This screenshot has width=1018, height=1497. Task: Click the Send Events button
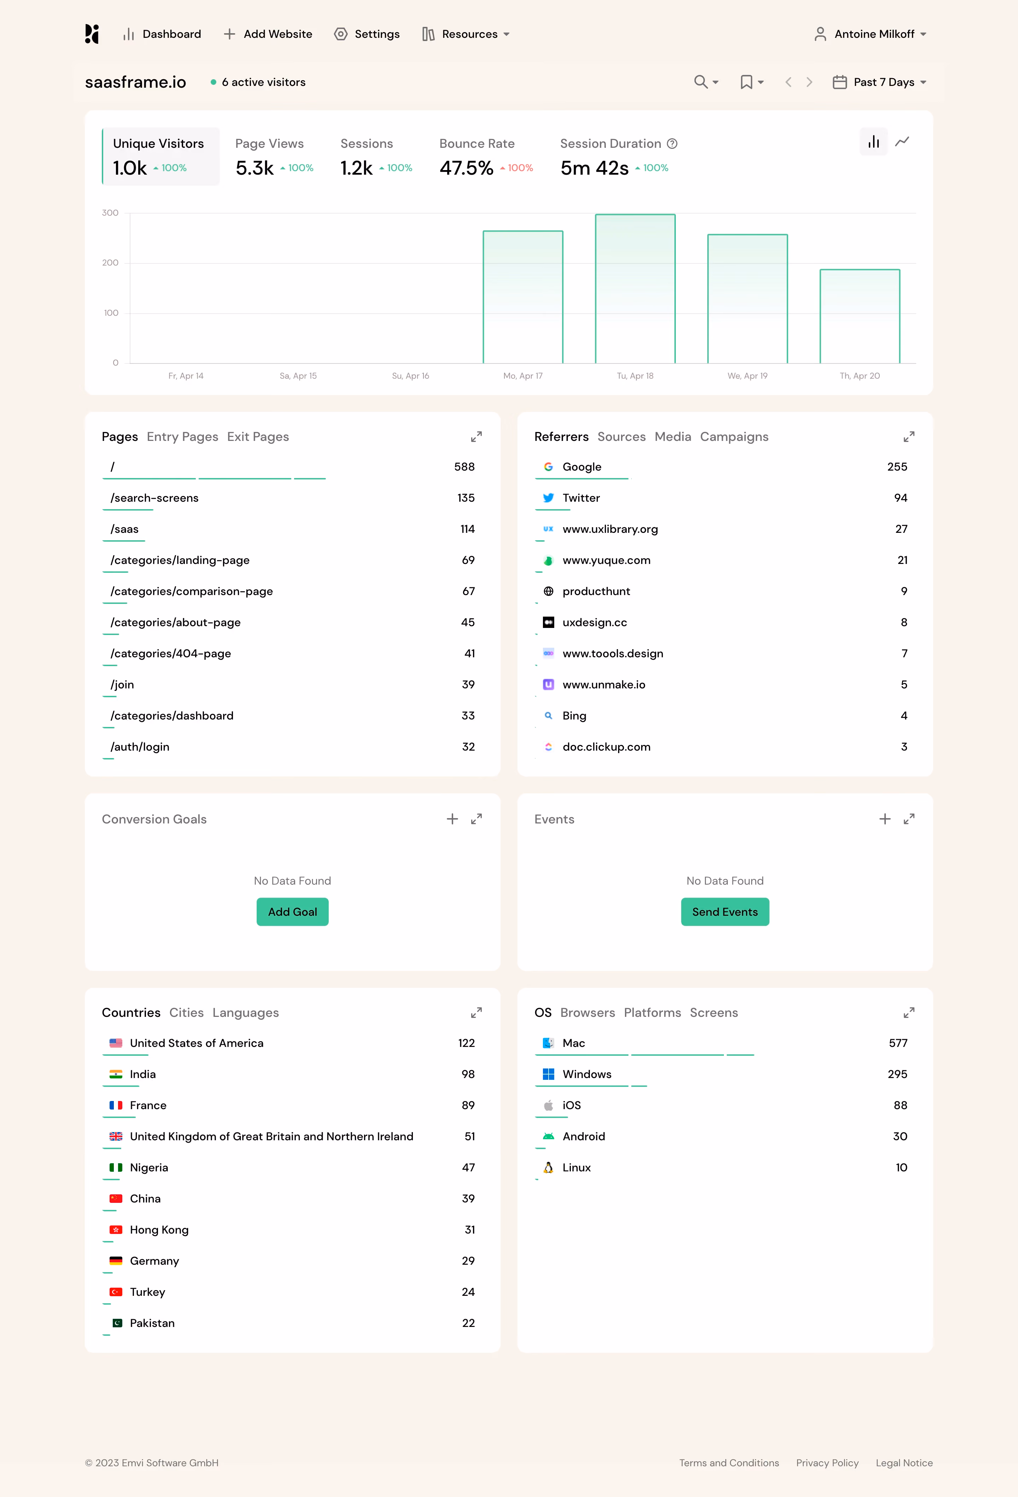point(725,911)
